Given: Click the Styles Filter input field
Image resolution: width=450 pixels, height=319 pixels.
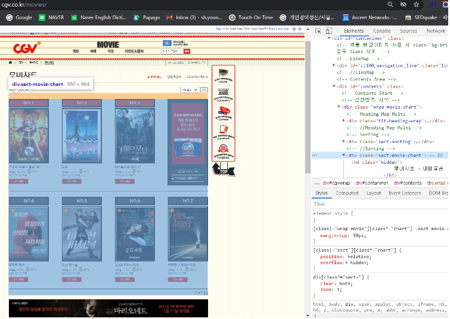Looking at the screenshot, I should [380, 204].
